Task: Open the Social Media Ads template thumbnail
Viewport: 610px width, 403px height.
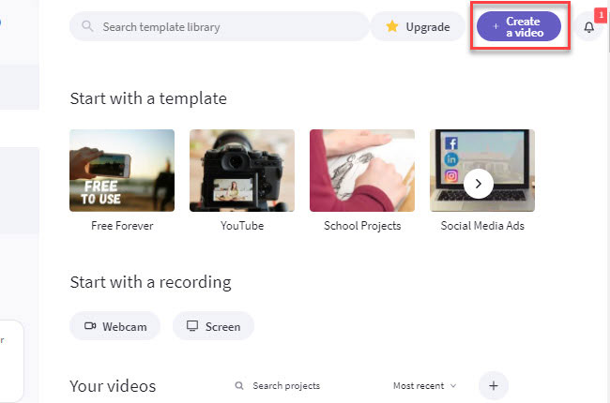Action: tap(482, 171)
